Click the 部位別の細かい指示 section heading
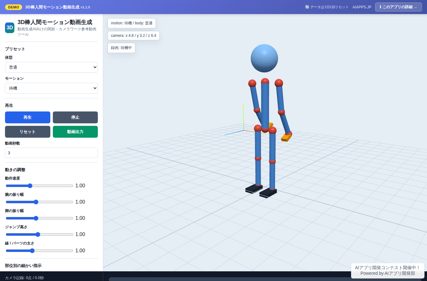 coord(23,266)
